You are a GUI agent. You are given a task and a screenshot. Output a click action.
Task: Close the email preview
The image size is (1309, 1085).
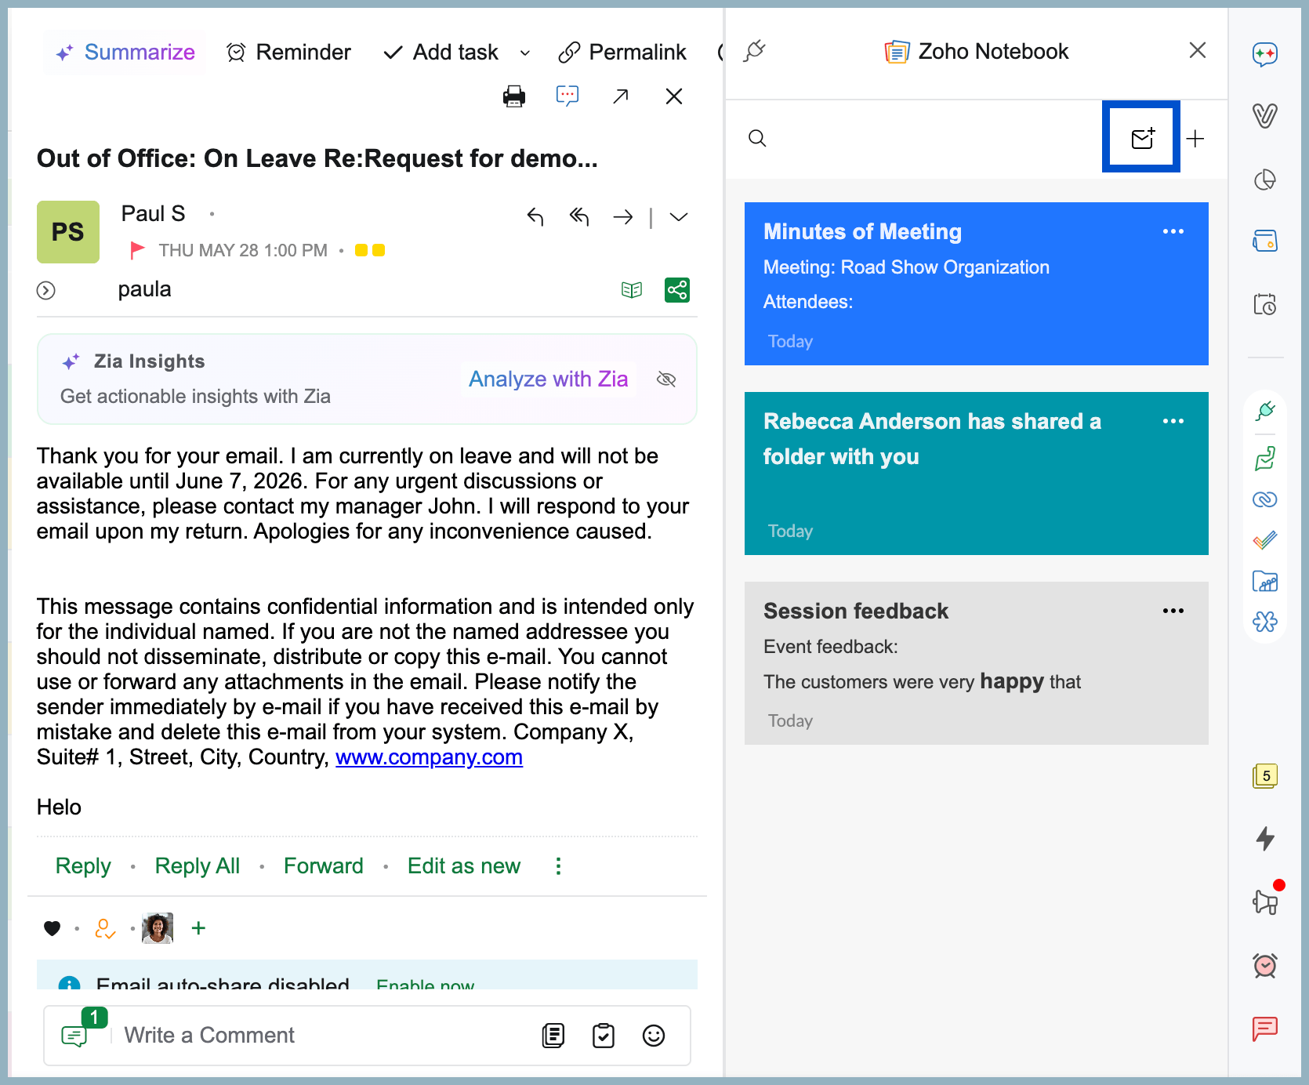[674, 96]
